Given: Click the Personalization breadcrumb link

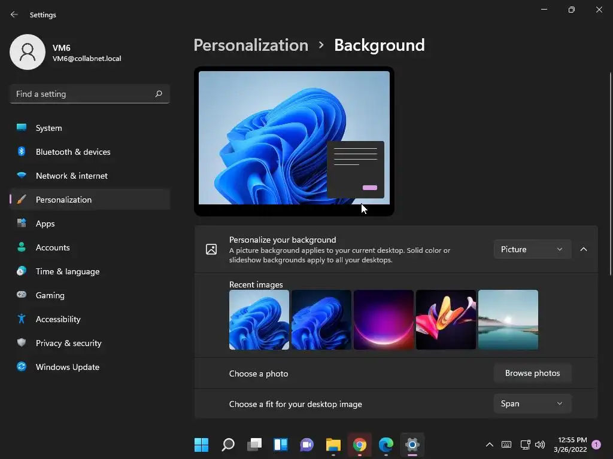Looking at the screenshot, I should click(251, 45).
